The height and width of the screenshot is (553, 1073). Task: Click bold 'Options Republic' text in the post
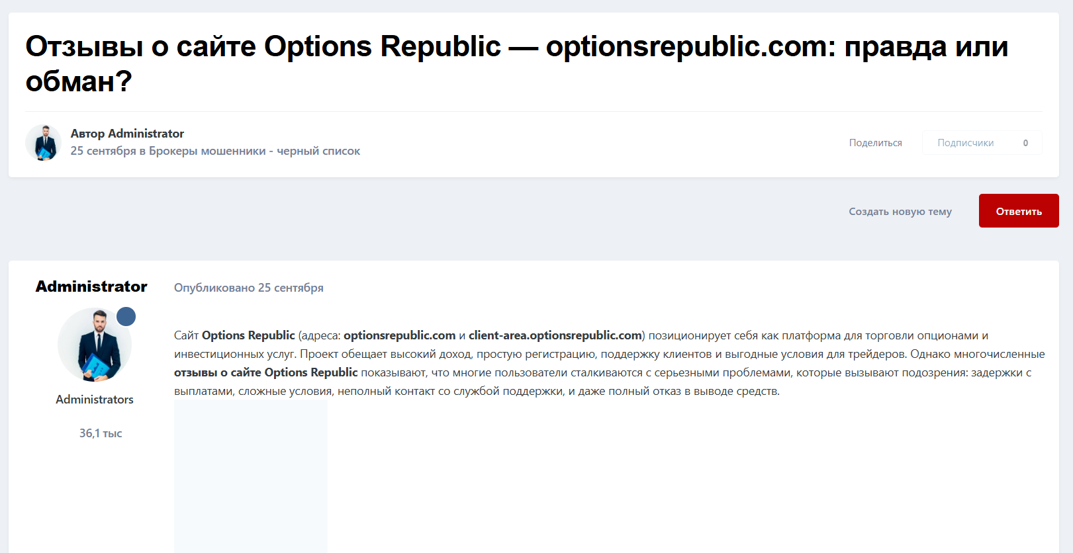[x=249, y=335]
